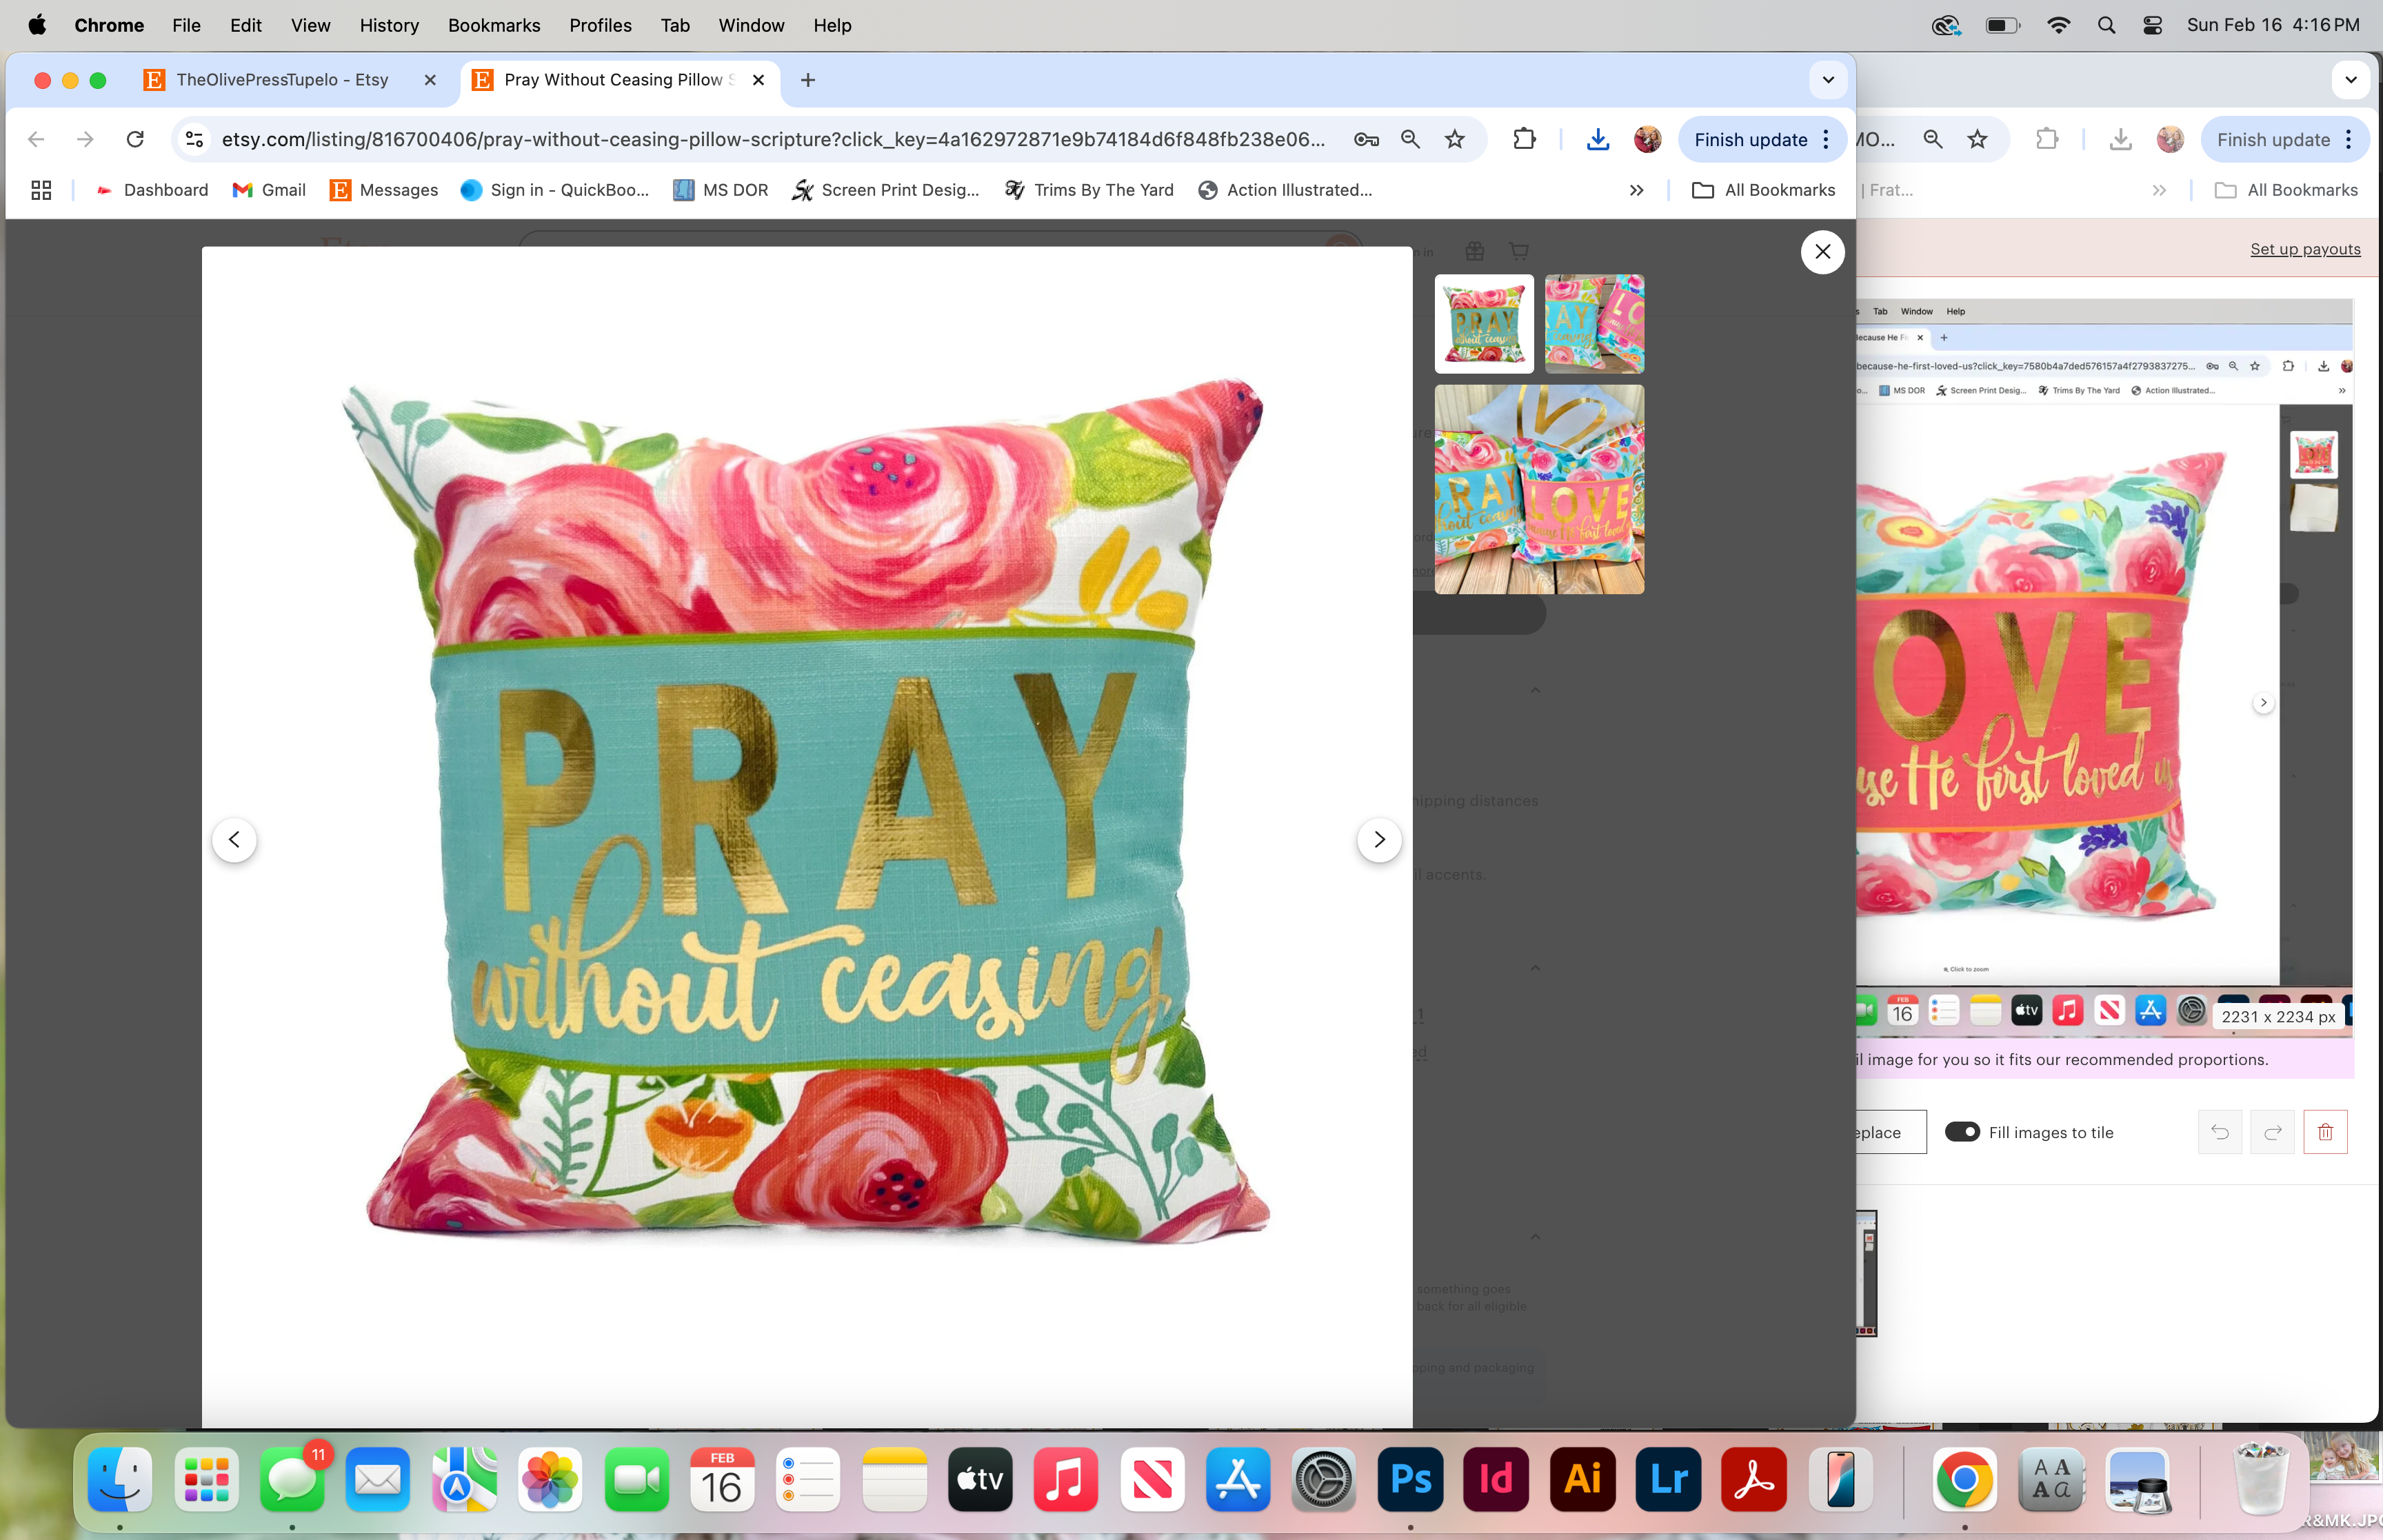Toggle Fill images to tile switch
The height and width of the screenshot is (1540, 2383).
[1961, 1132]
